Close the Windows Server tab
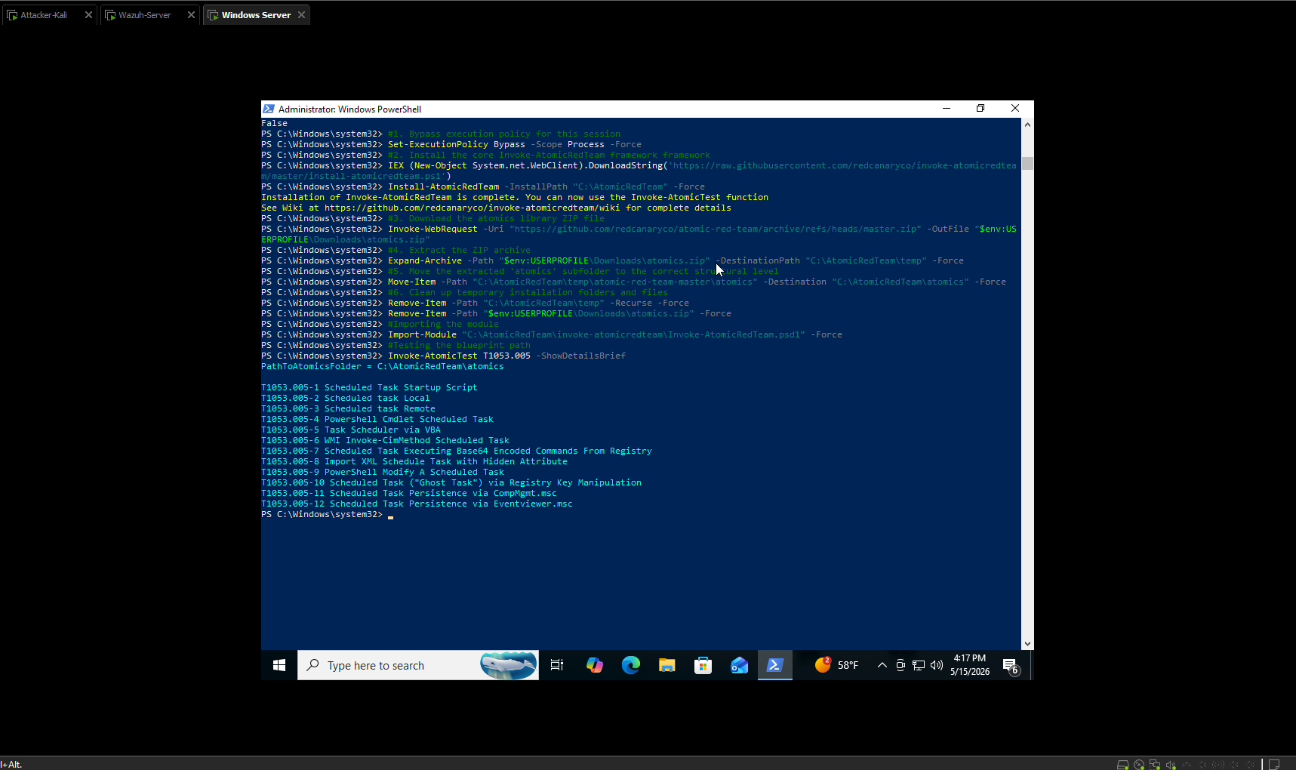The height and width of the screenshot is (770, 1296). click(301, 15)
